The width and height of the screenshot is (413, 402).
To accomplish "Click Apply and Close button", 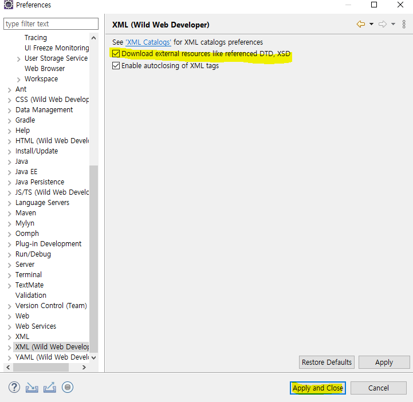I will pos(318,388).
